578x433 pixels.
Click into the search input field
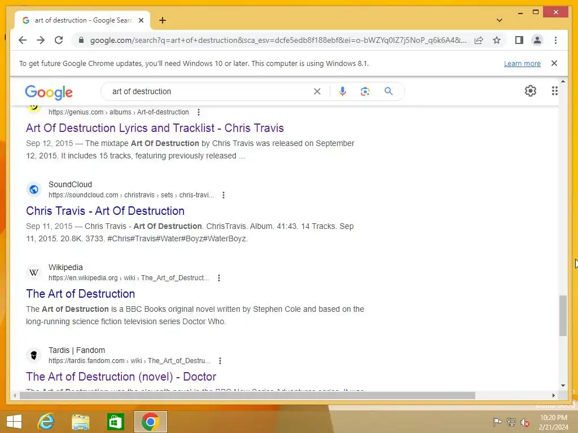click(210, 91)
